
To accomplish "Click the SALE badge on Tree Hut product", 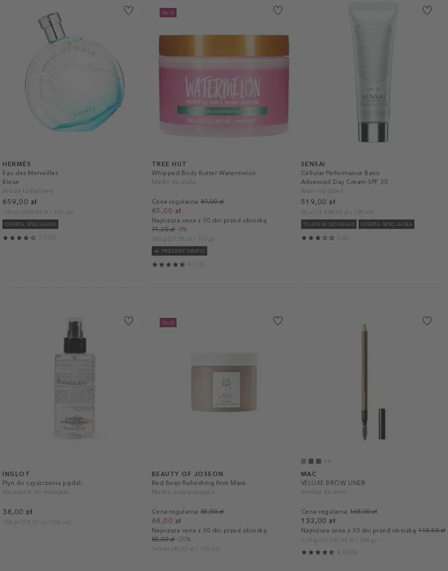I will point(168,13).
